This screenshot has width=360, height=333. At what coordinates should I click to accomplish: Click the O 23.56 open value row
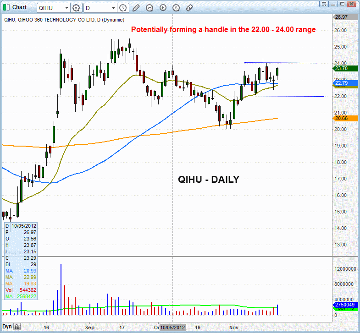coord(21,239)
